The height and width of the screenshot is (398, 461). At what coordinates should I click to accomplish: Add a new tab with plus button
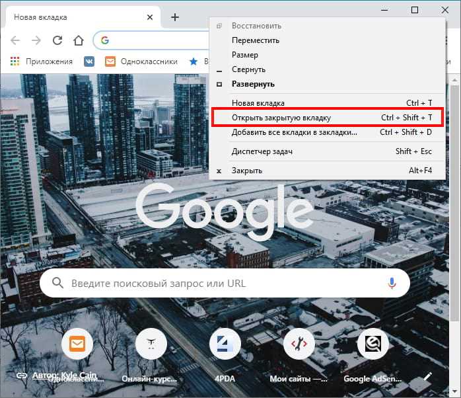coord(175,17)
